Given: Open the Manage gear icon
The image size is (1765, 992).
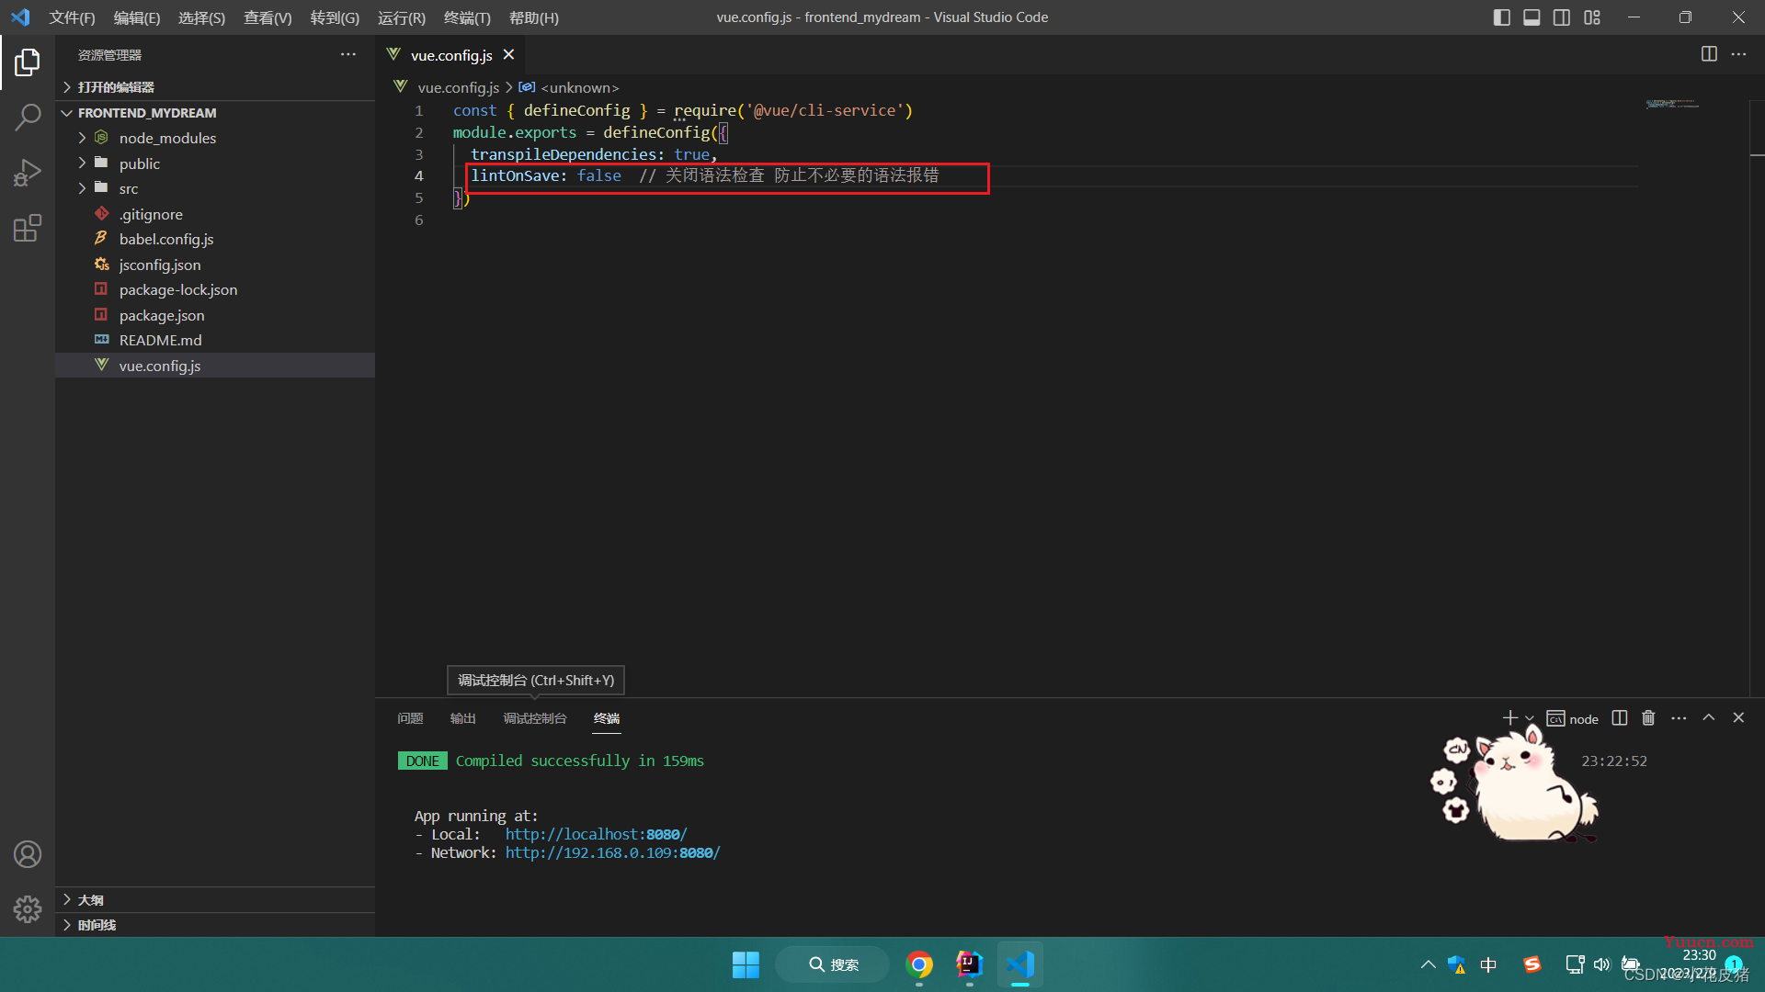Looking at the screenshot, I should point(28,909).
